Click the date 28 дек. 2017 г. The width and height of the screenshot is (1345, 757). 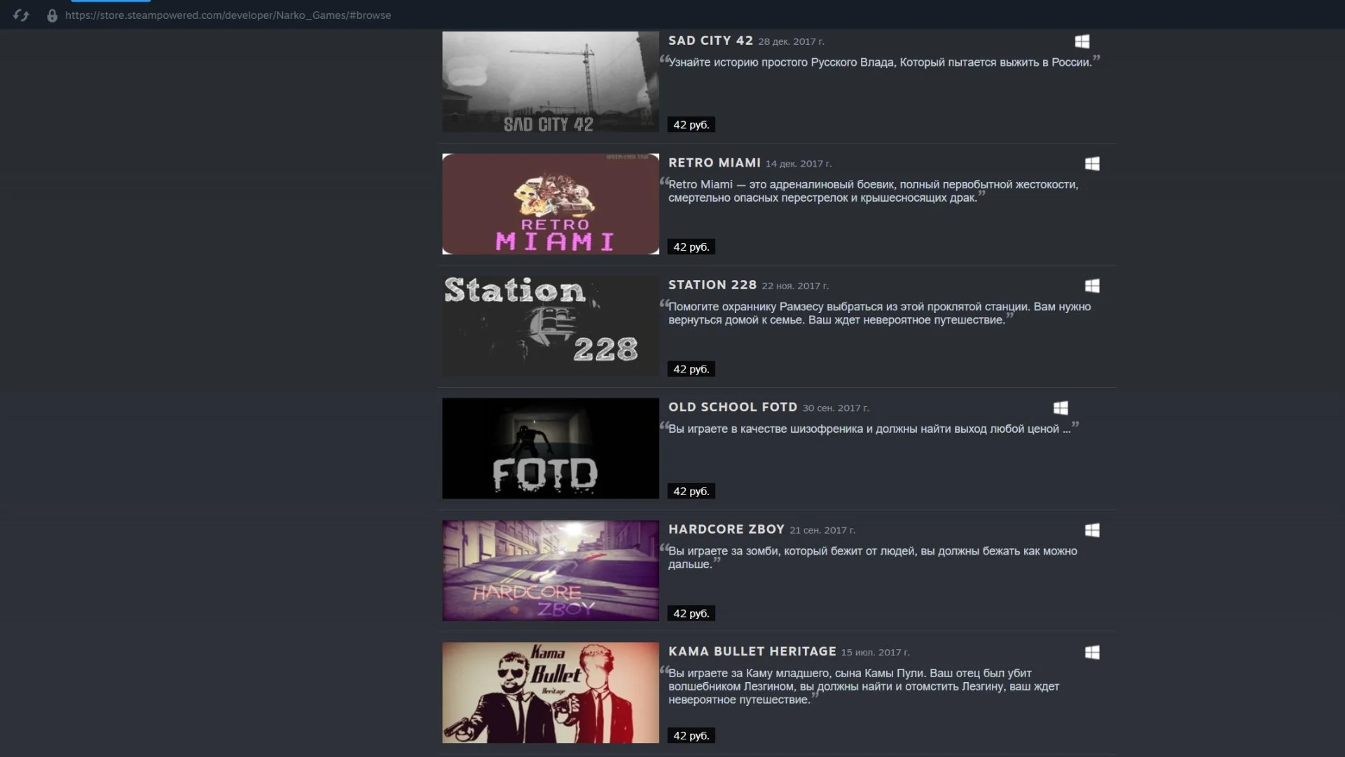point(791,41)
